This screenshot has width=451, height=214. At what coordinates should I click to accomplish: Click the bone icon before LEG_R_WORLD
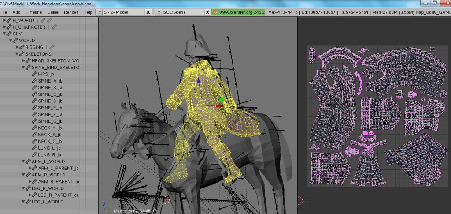click(28, 188)
